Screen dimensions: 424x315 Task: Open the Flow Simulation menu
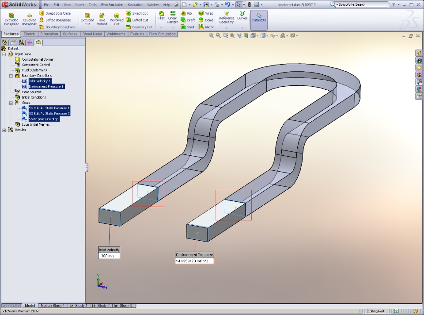(112, 5)
